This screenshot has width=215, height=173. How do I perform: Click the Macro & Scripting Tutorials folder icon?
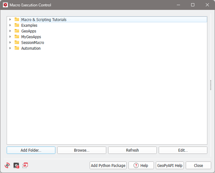coord(17,19)
